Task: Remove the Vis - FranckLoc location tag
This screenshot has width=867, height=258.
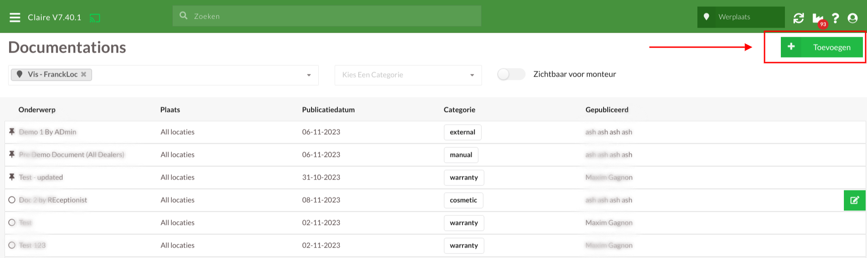Action: pos(84,74)
